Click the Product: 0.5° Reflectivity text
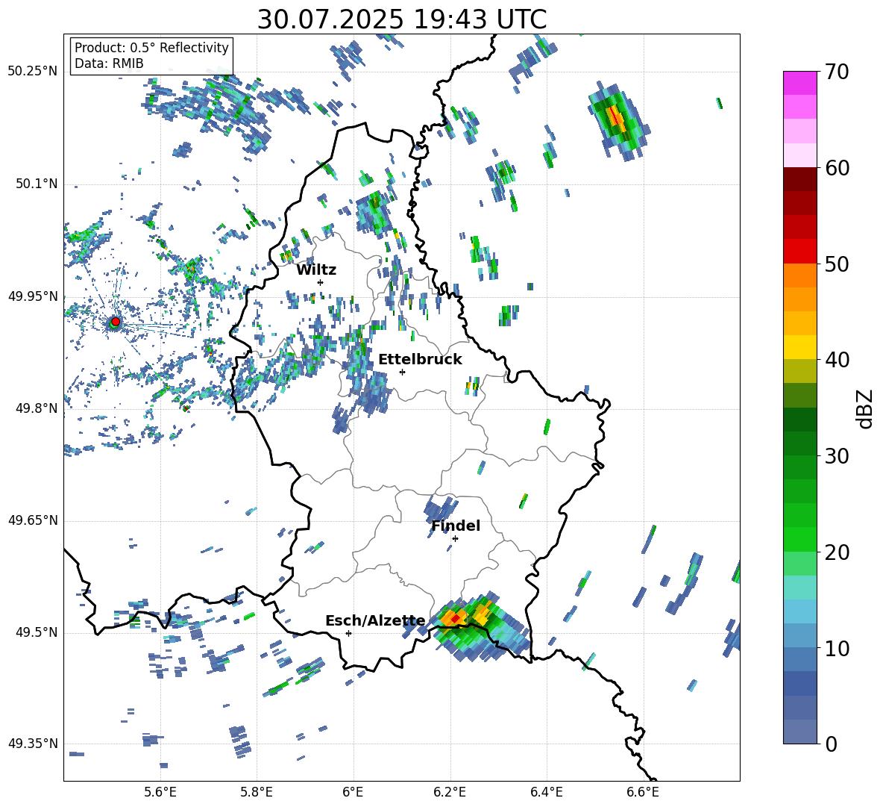The height and width of the screenshot is (807, 883). pyautogui.click(x=151, y=47)
